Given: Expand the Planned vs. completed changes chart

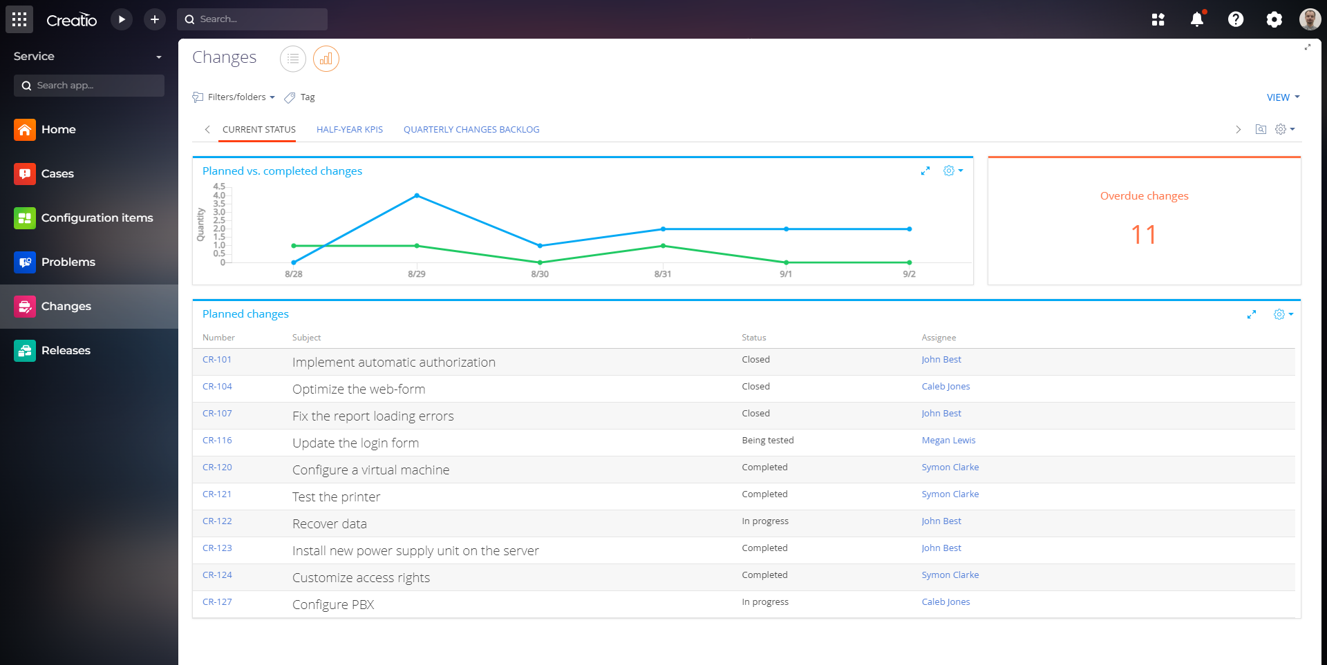Looking at the screenshot, I should pos(925,171).
